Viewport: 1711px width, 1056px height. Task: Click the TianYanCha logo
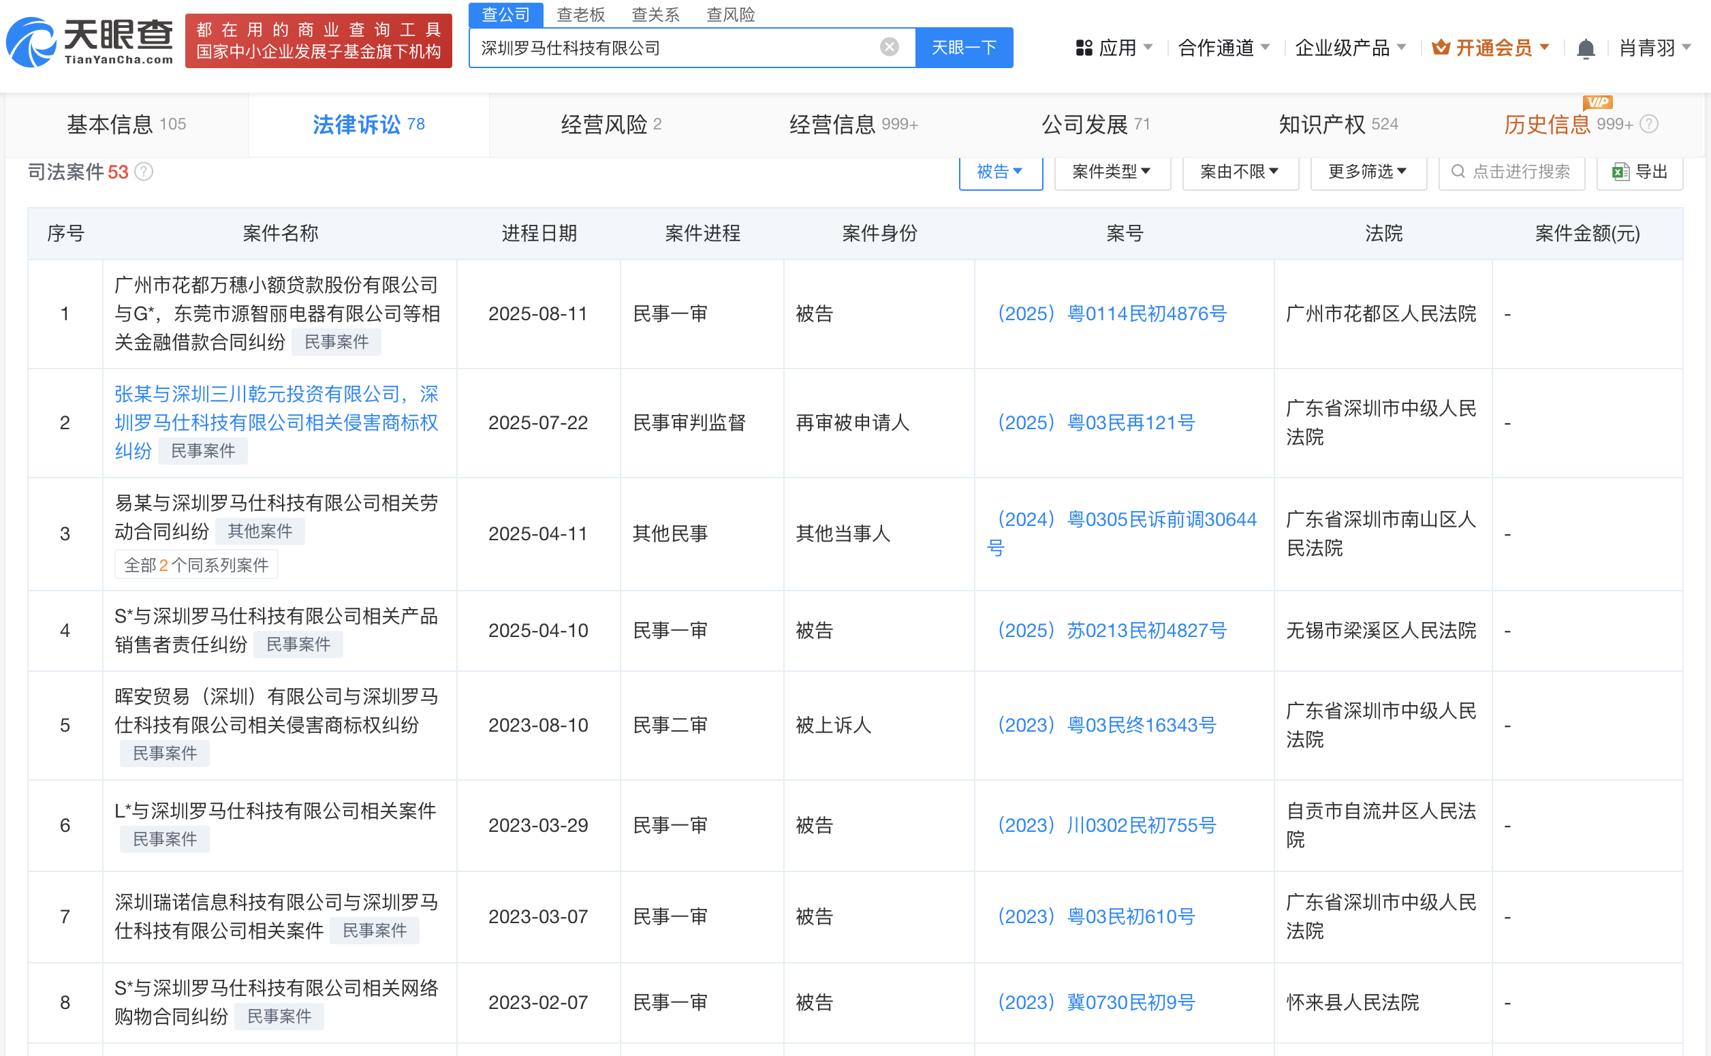(89, 42)
